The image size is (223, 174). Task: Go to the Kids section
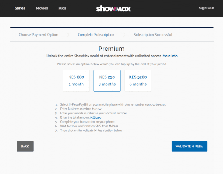(x=62, y=8)
